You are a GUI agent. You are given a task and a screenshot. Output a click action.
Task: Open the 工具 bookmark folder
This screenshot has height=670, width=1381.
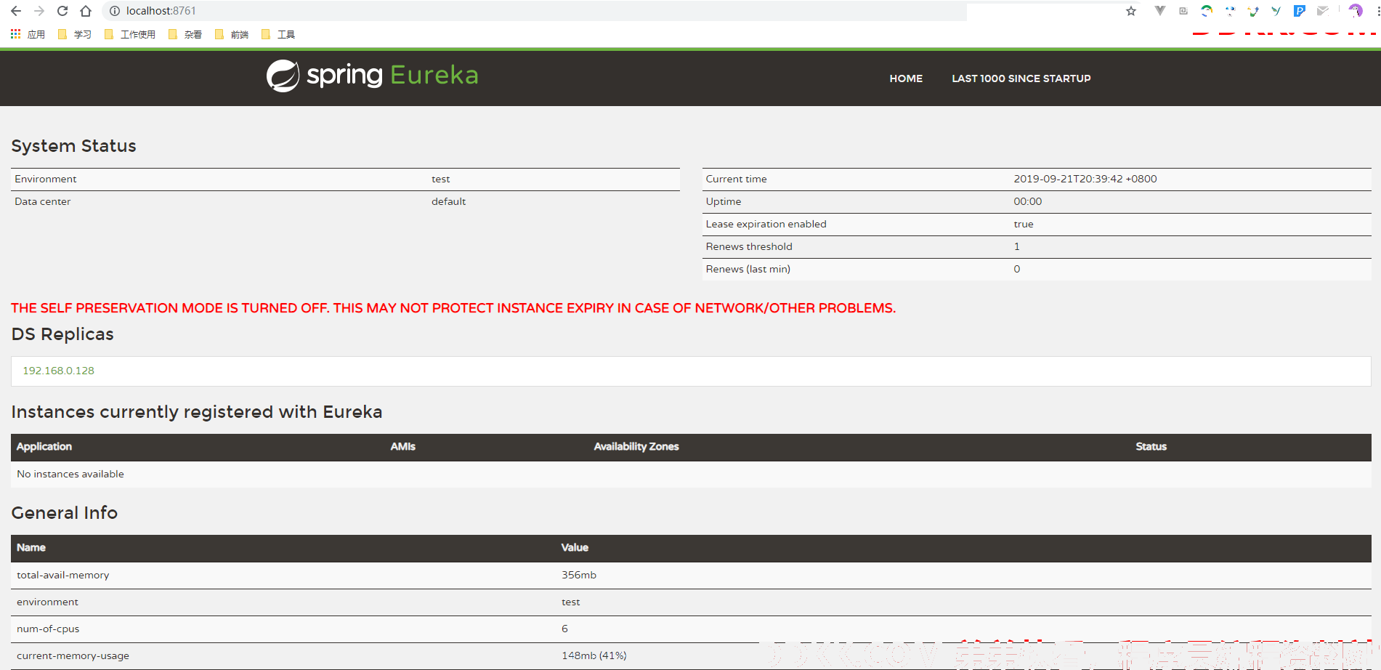[x=278, y=34]
